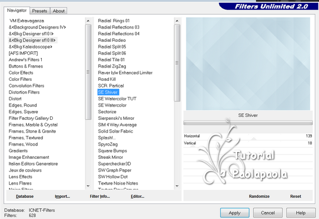Viewport: 319px width, 219px height.
Task: Adjust the Vertical slider
Action: (248, 143)
